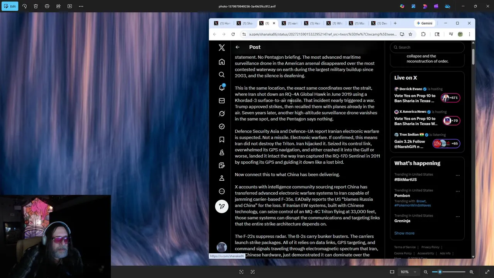Viewport: 494px width, 278px height.
Task: Open Privacy Policy footer link
Action: tap(430, 247)
